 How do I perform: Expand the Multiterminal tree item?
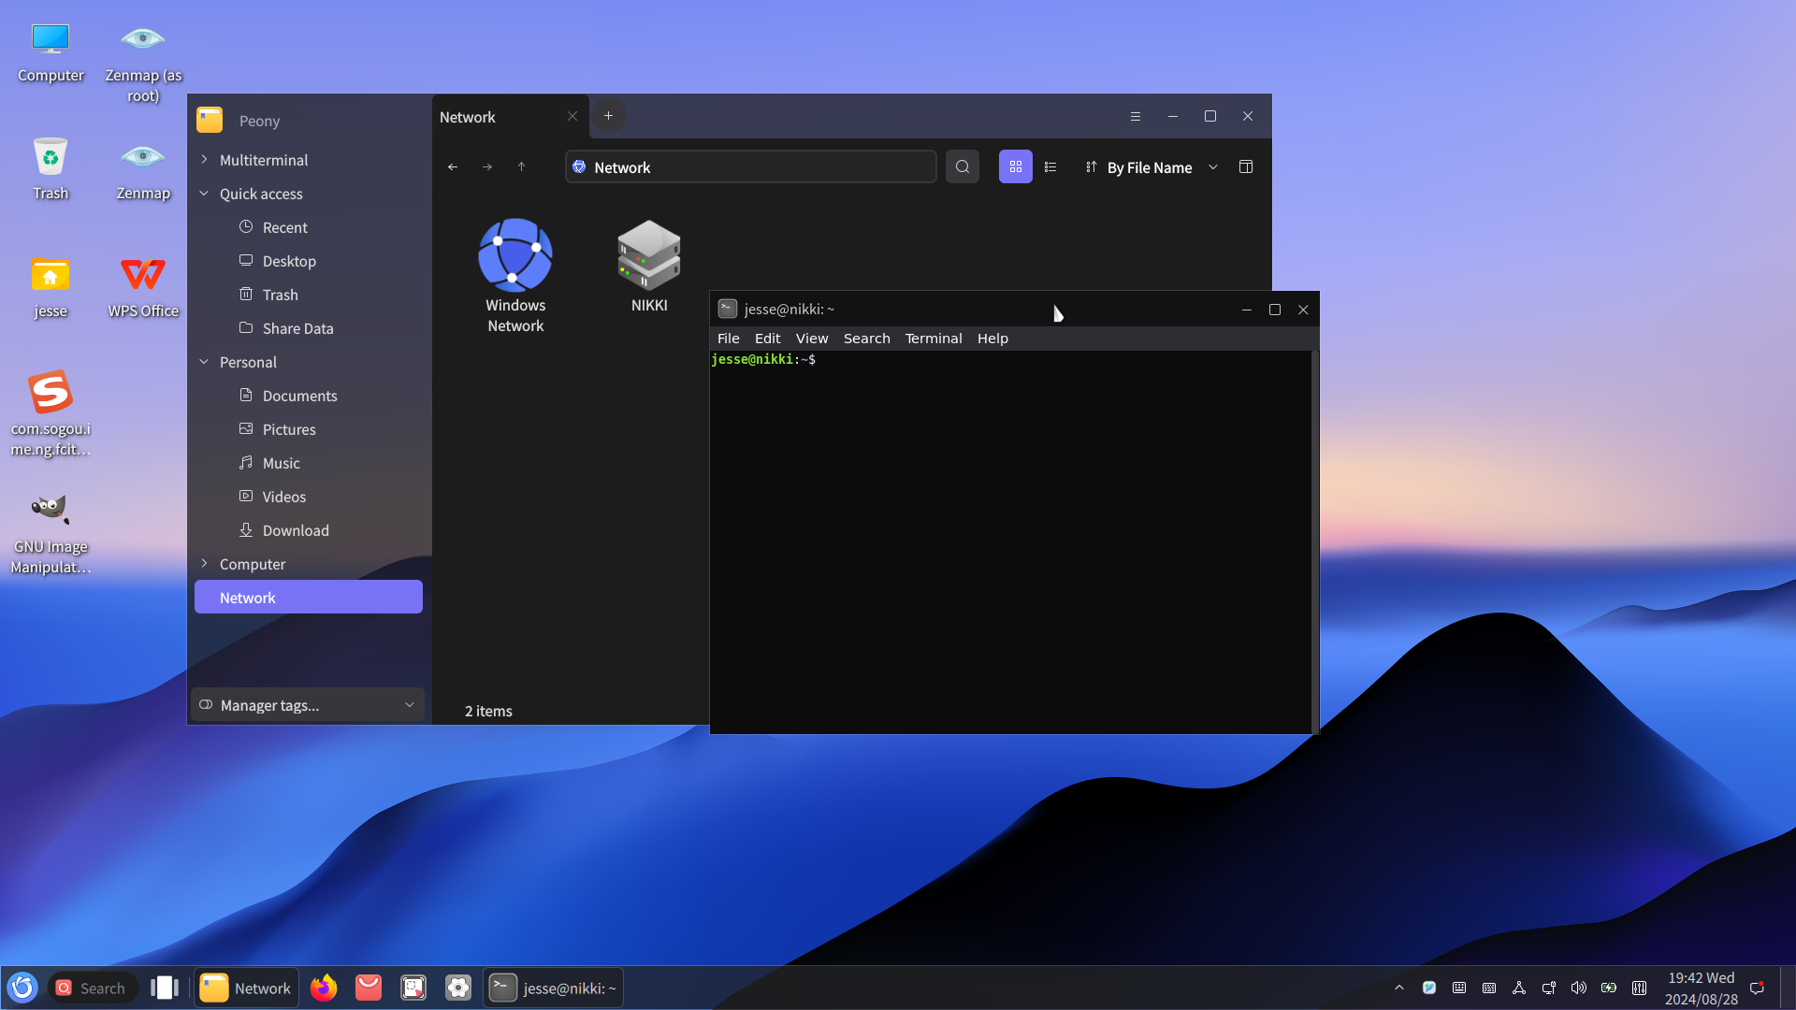click(204, 160)
